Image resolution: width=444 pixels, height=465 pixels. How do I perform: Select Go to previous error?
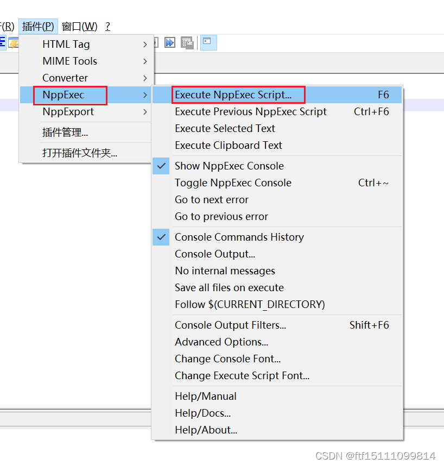click(x=277, y=217)
